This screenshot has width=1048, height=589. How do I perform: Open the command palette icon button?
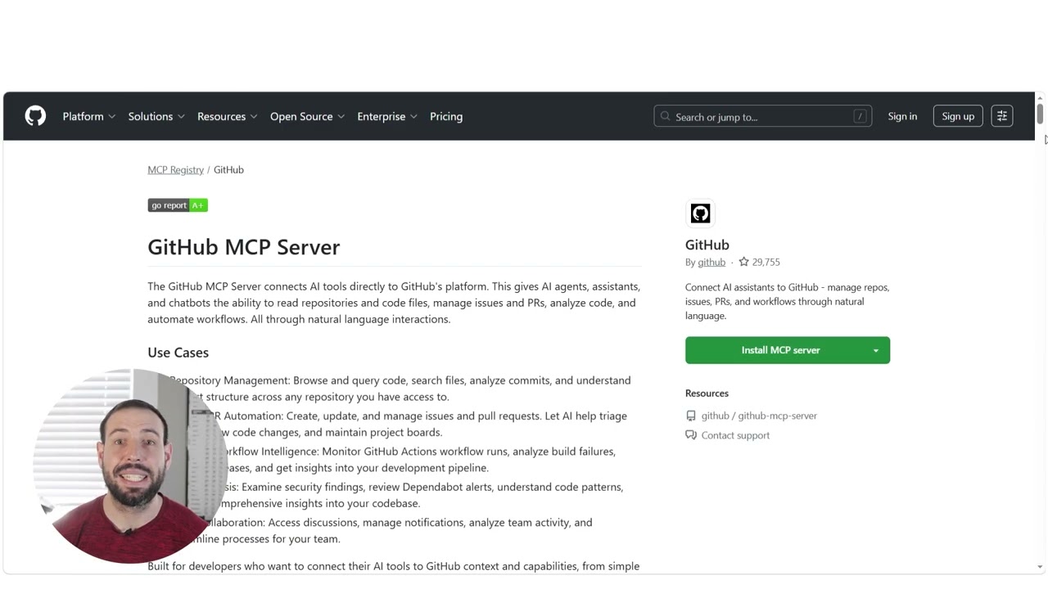pos(1001,116)
